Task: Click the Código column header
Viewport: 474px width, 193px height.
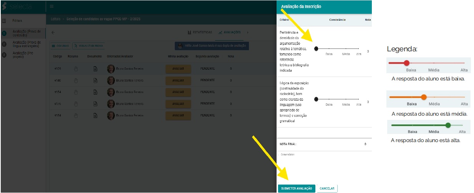Action: click(x=58, y=57)
